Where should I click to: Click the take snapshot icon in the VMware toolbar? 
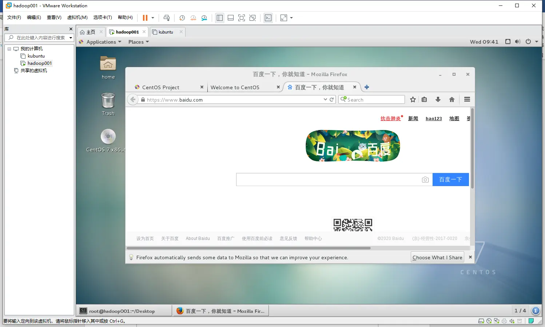click(x=182, y=18)
